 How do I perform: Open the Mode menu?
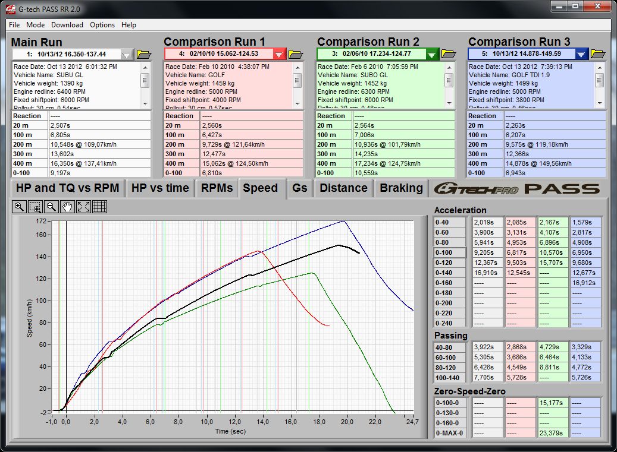(x=36, y=25)
